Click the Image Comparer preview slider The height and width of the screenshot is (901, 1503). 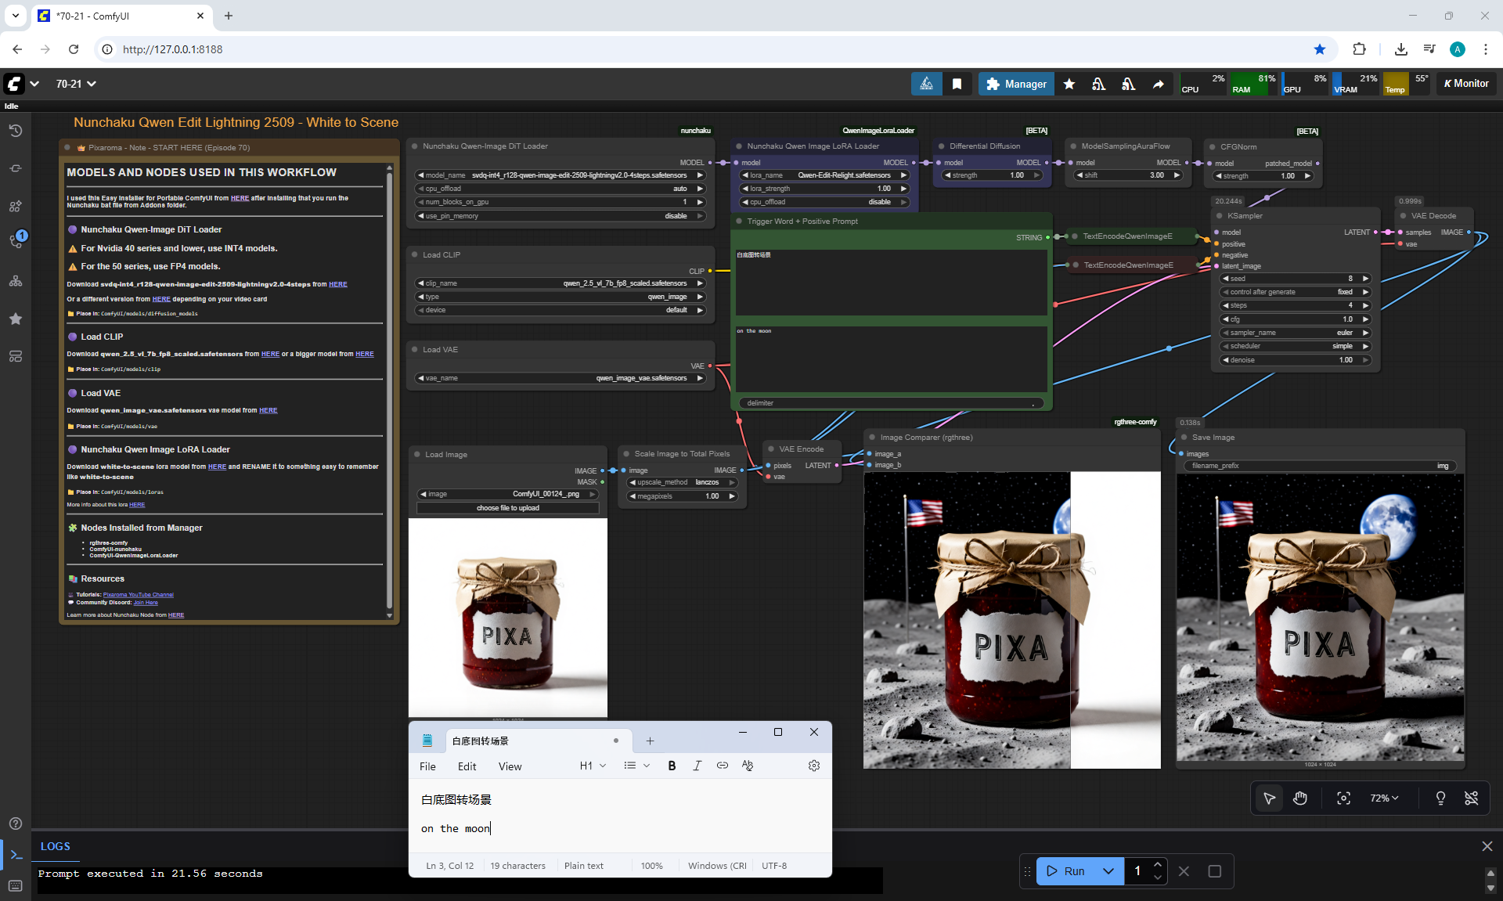pyautogui.click(x=1070, y=618)
